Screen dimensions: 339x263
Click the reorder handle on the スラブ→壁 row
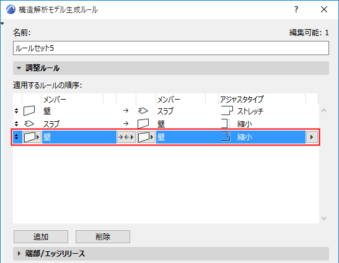(17, 124)
